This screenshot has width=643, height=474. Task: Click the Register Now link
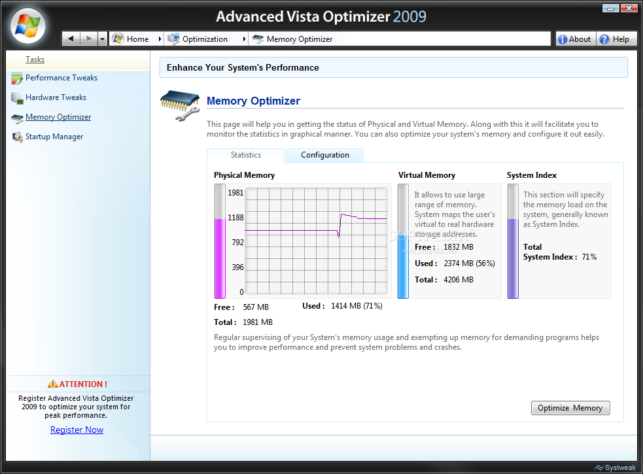point(77,430)
